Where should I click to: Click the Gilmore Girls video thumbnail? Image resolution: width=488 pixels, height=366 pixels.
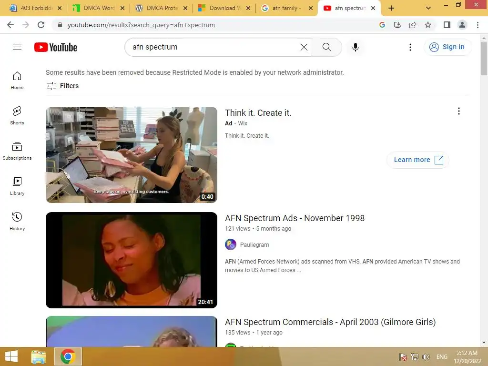coord(132,332)
